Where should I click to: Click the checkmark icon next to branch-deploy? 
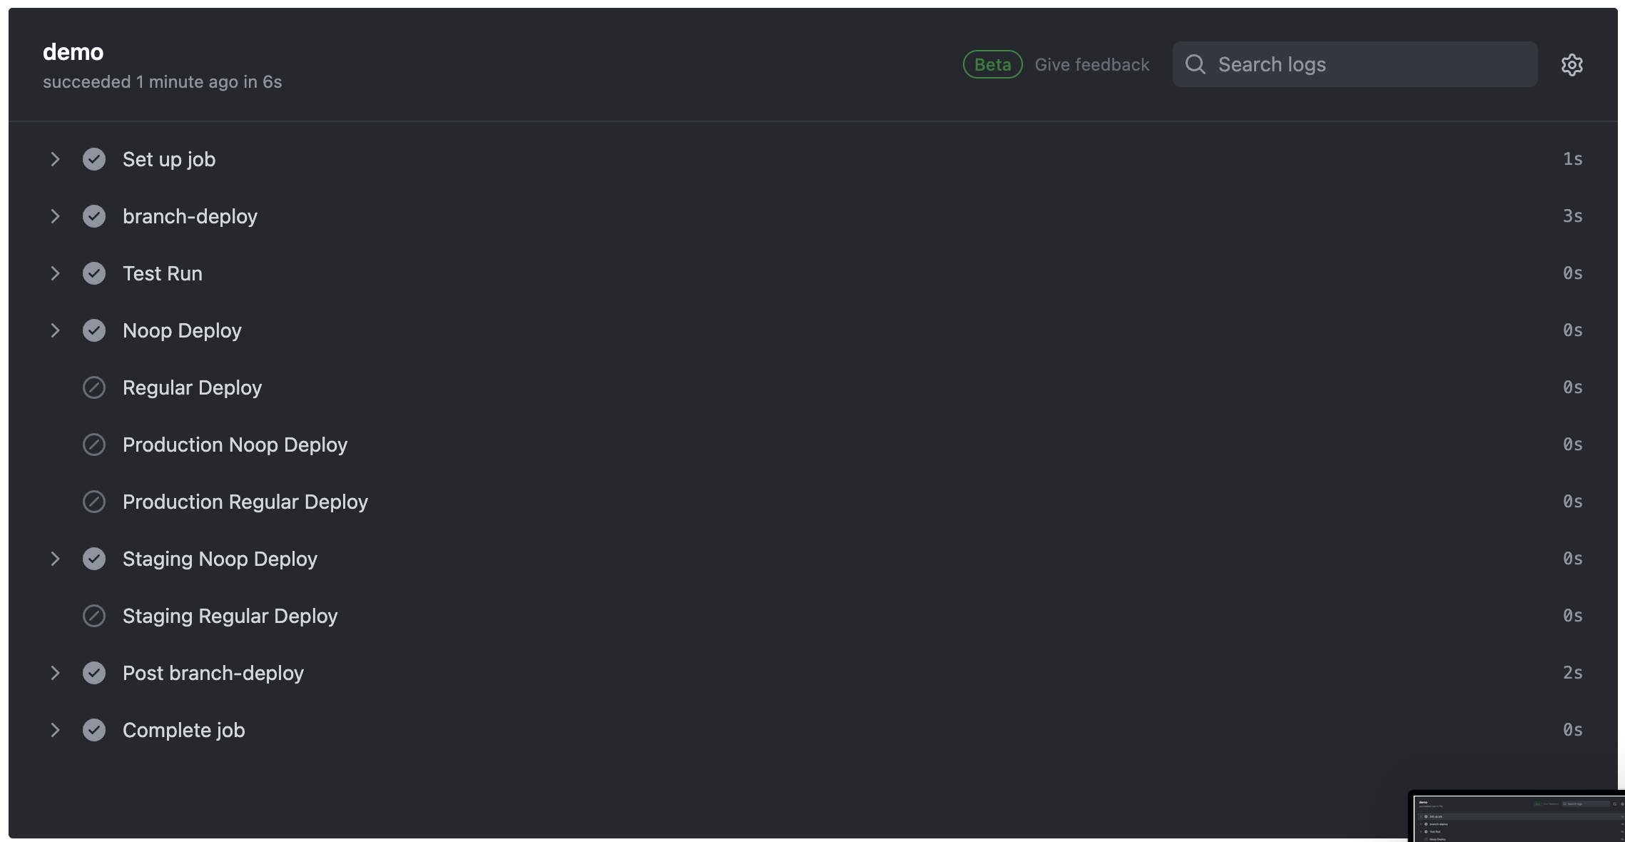[x=94, y=215]
